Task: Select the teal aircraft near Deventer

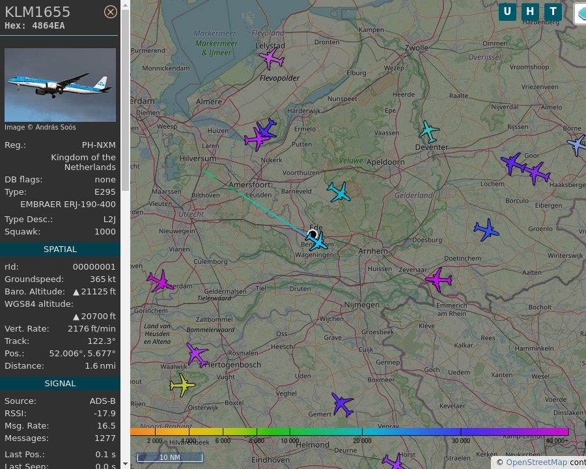Action: point(428,132)
